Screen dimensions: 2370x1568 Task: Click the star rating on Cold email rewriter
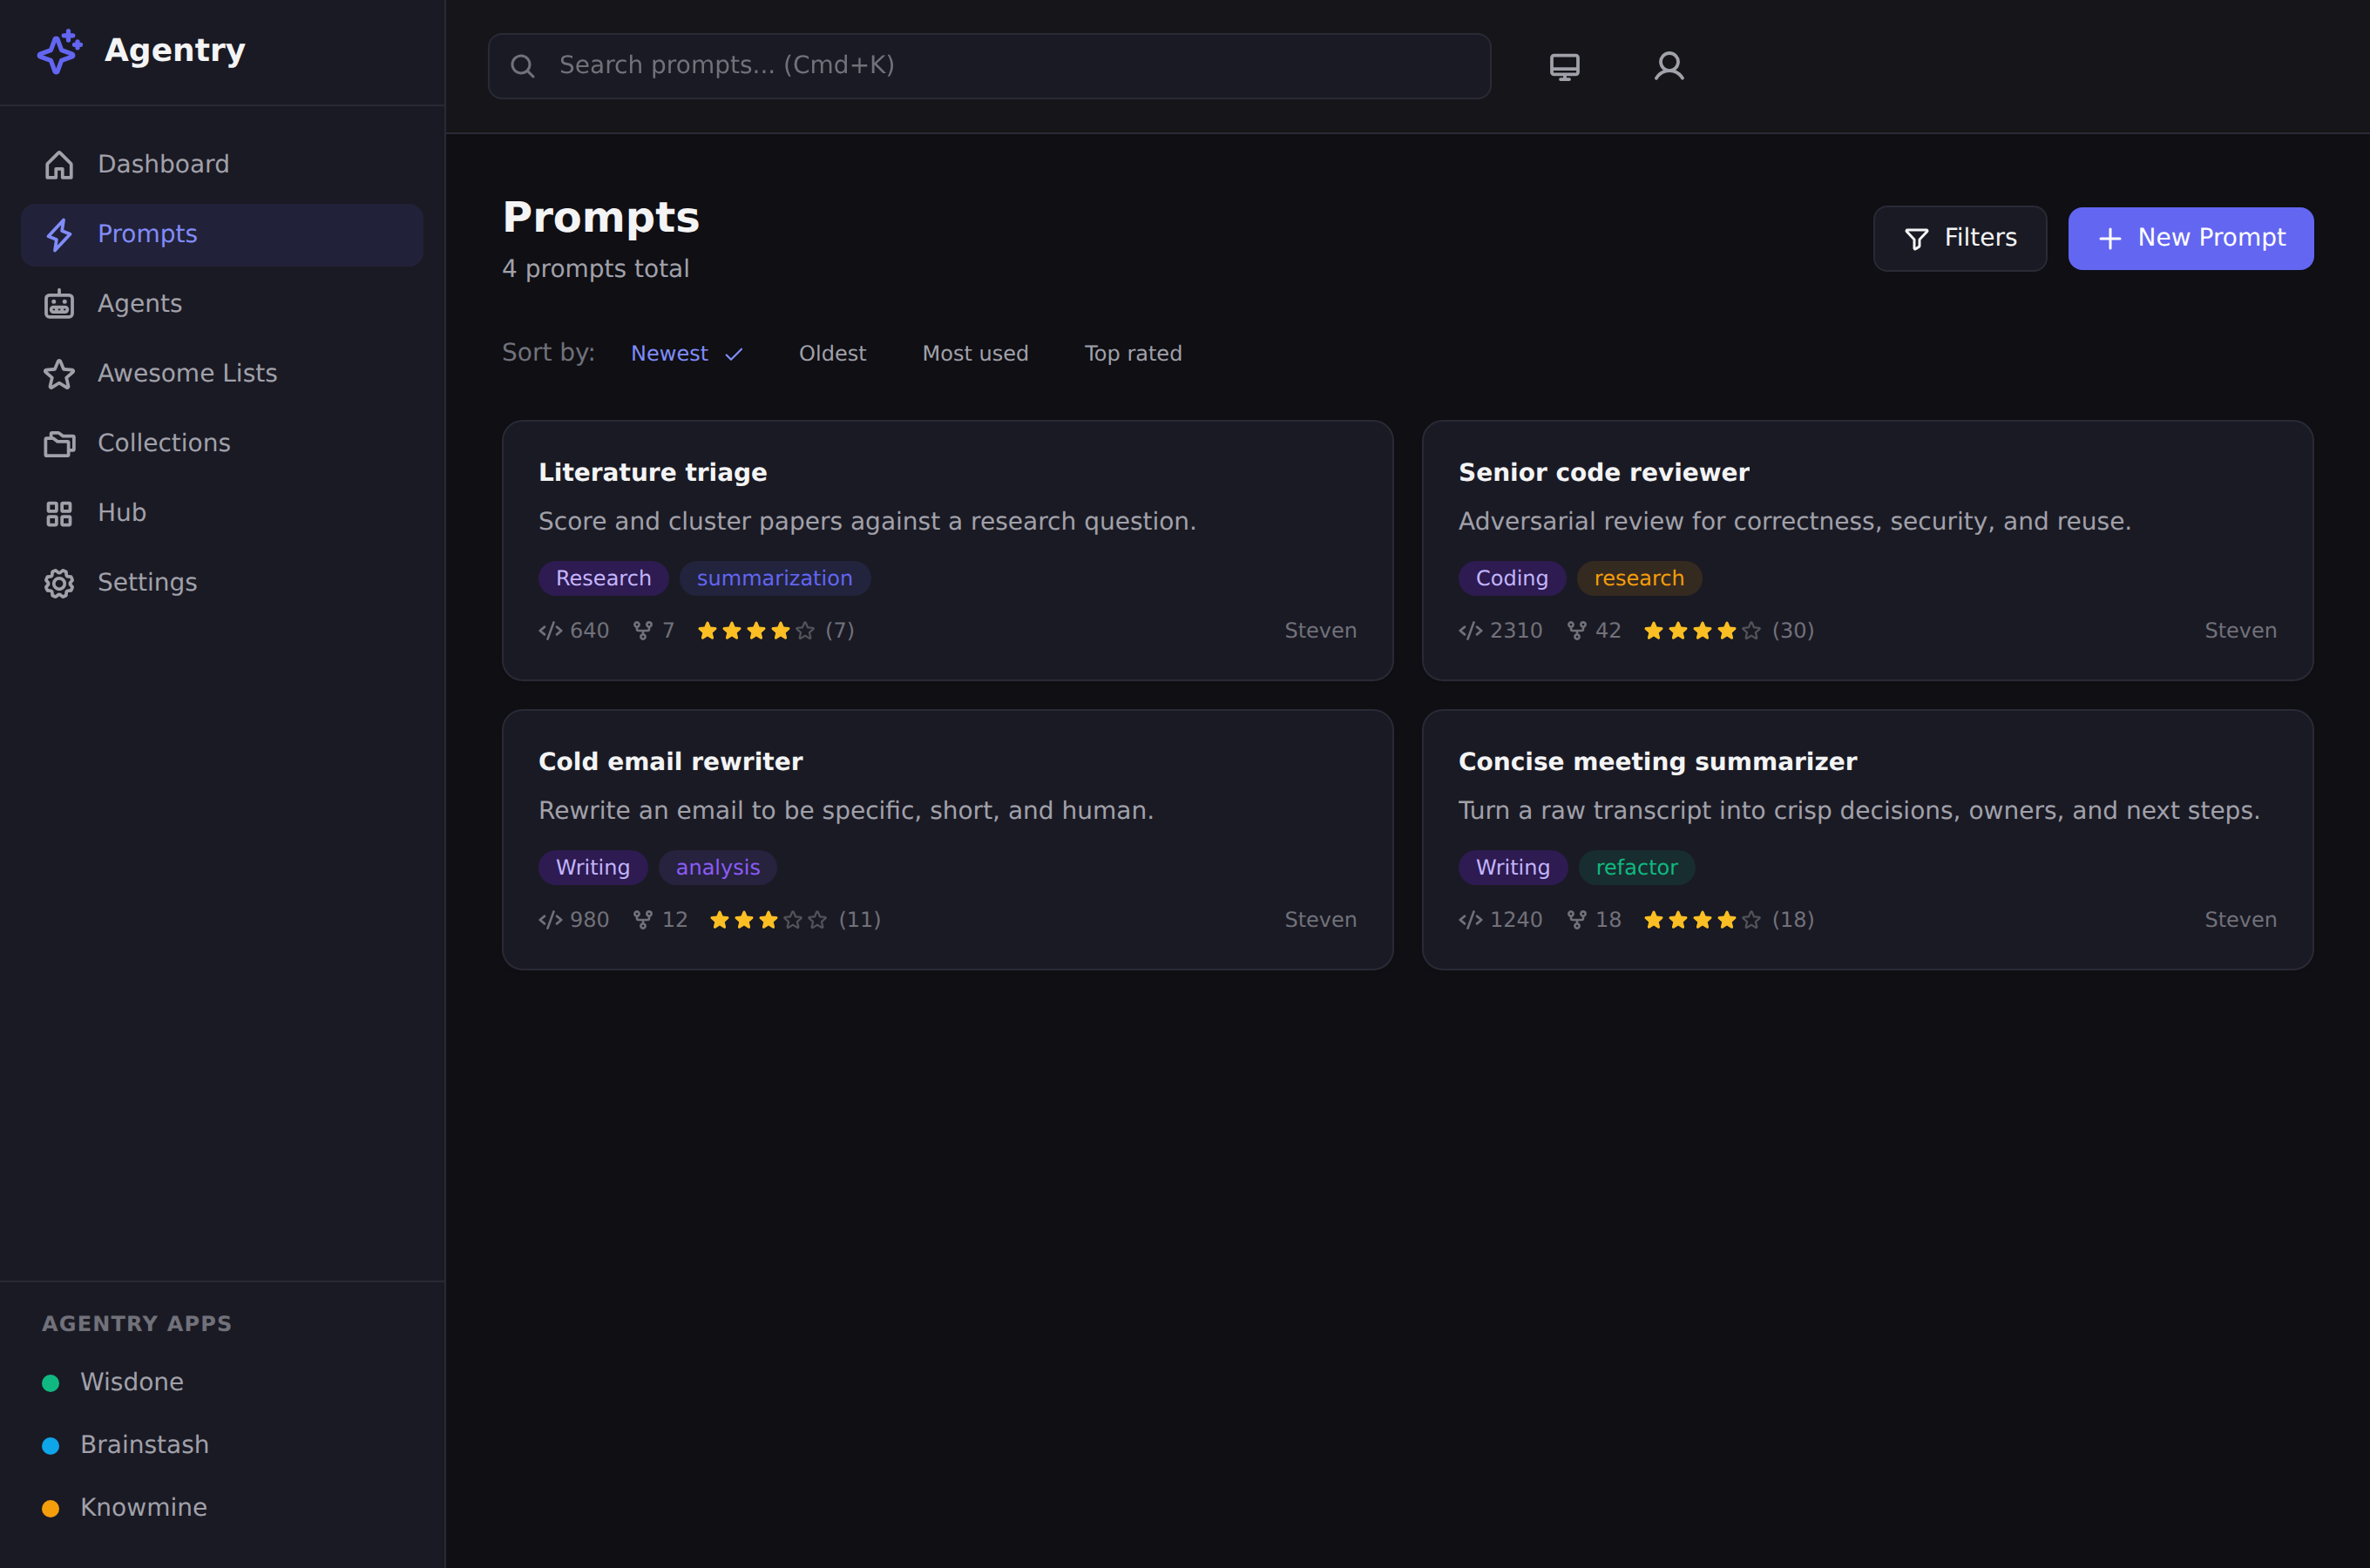tap(768, 919)
